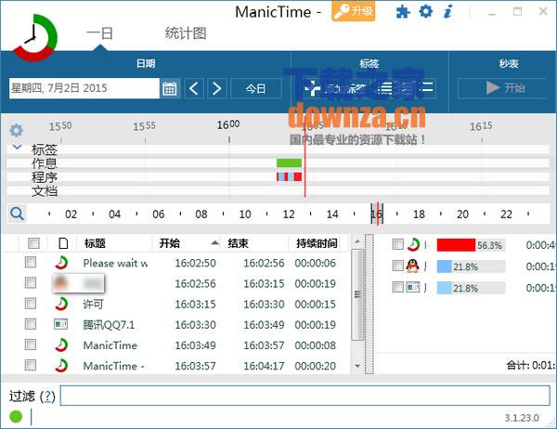
Task: Focus the 过滤 filter text box
Action: pyautogui.click(x=304, y=396)
